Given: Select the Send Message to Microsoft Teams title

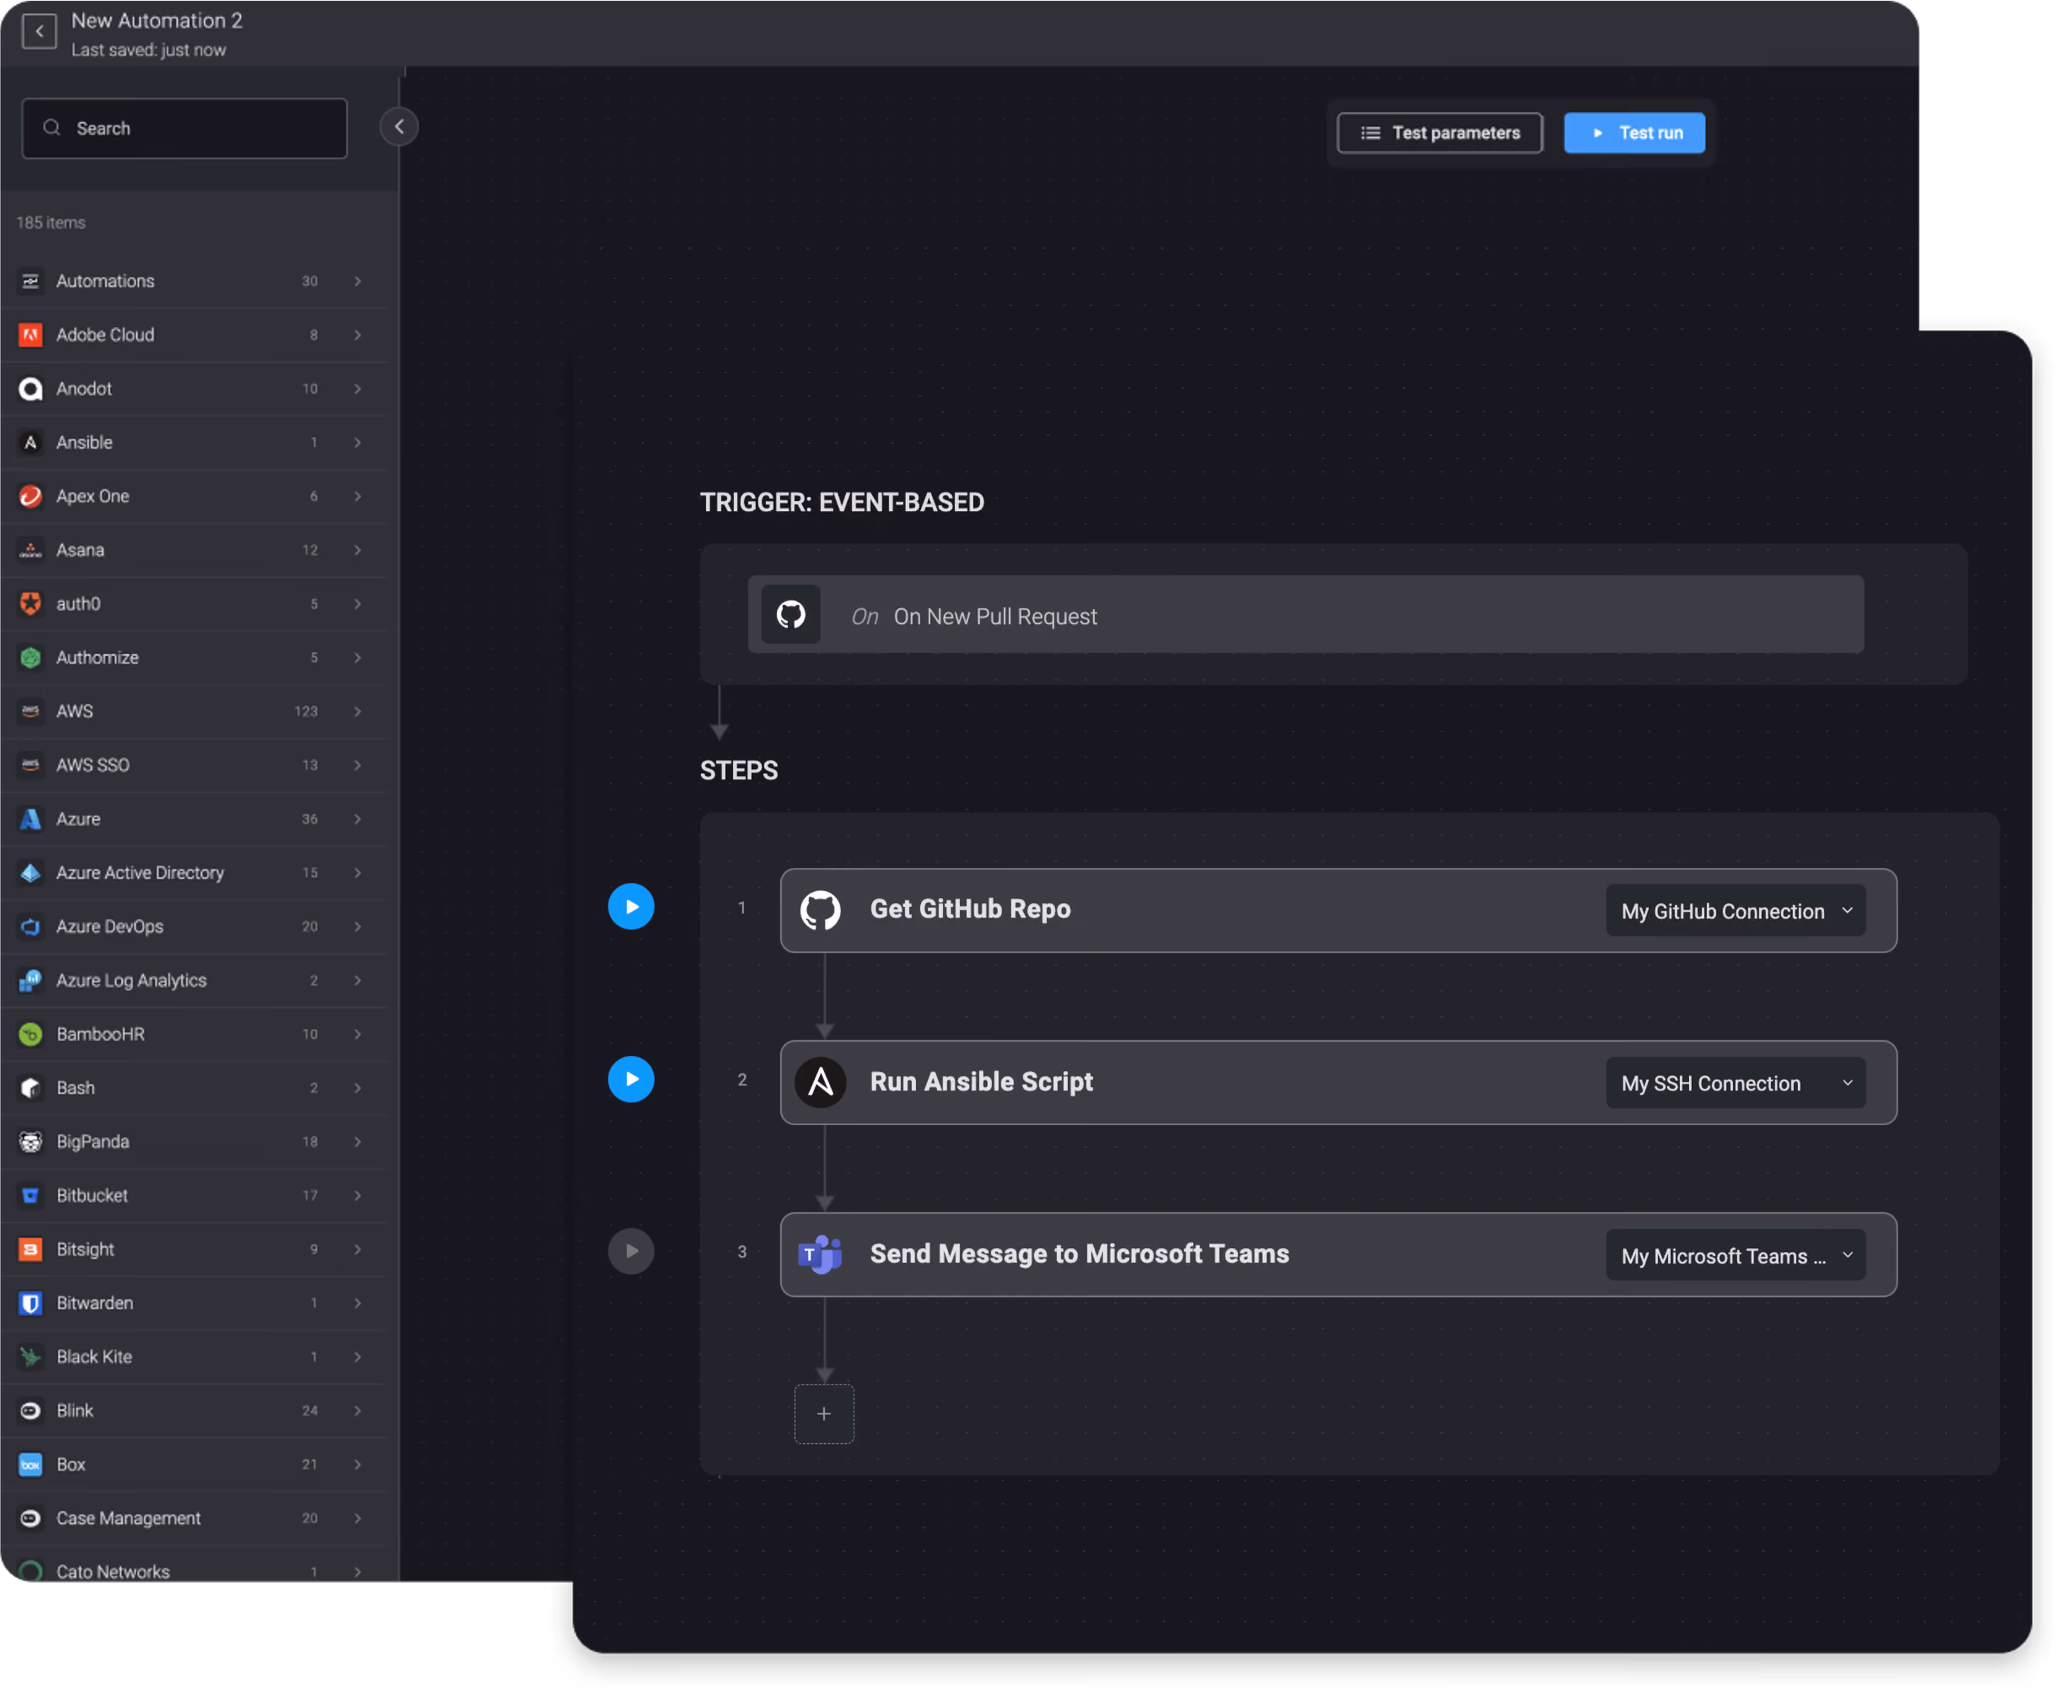Looking at the screenshot, I should [1081, 1254].
